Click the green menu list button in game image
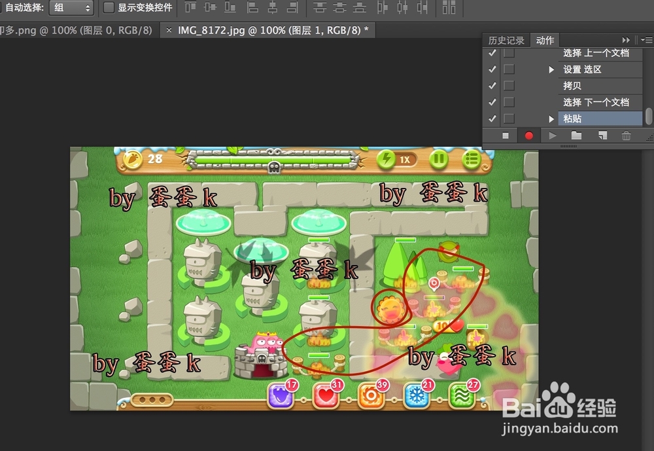This screenshot has width=654, height=451. (472, 159)
